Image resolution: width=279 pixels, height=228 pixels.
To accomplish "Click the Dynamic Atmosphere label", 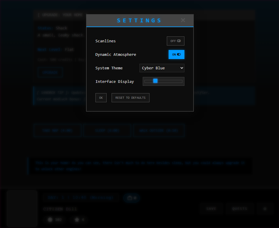I will point(116,54).
